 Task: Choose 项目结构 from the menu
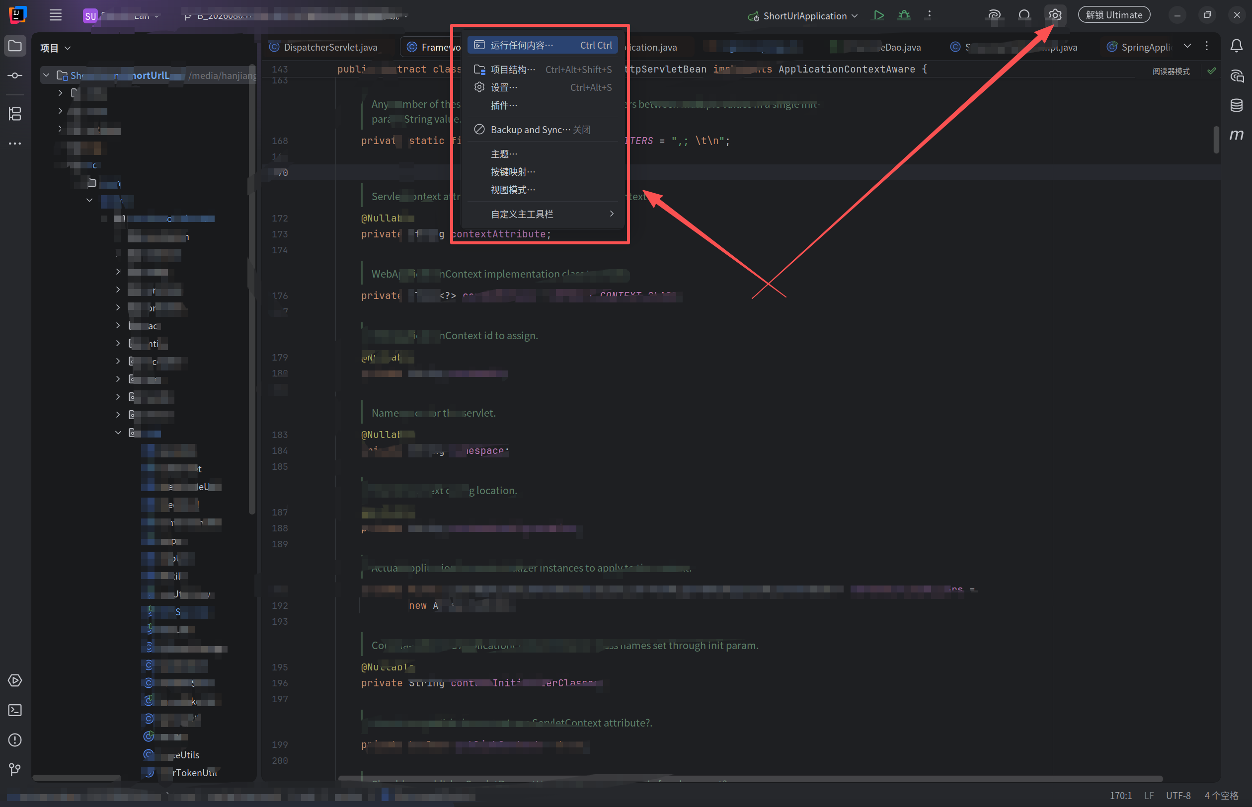[x=542, y=69]
